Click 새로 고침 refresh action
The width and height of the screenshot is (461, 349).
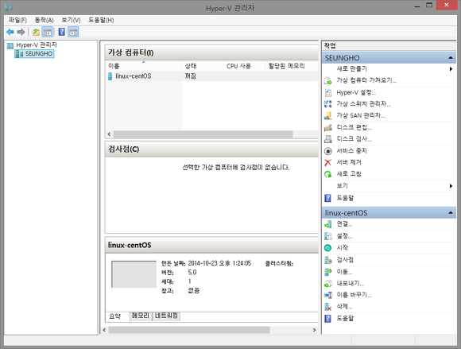coord(349,174)
